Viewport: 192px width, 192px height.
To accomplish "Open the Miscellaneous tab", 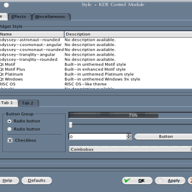I will 51,17.
